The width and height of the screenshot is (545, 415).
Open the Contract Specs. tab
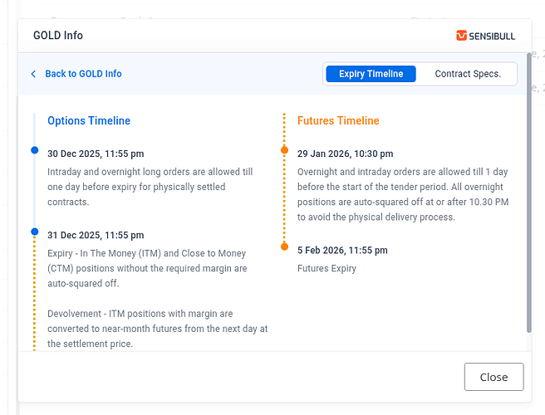coord(468,74)
